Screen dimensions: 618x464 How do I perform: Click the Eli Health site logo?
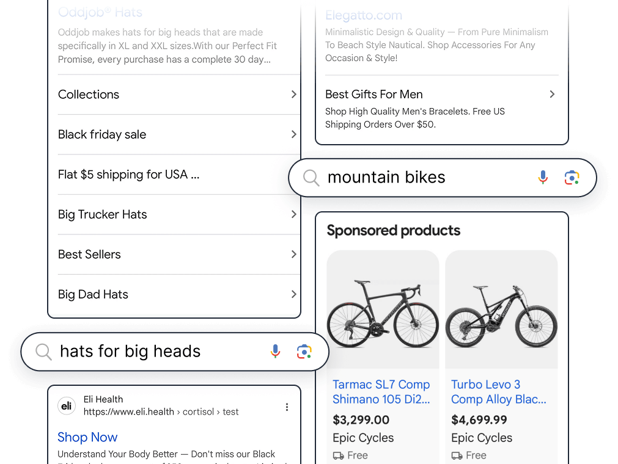(x=67, y=406)
